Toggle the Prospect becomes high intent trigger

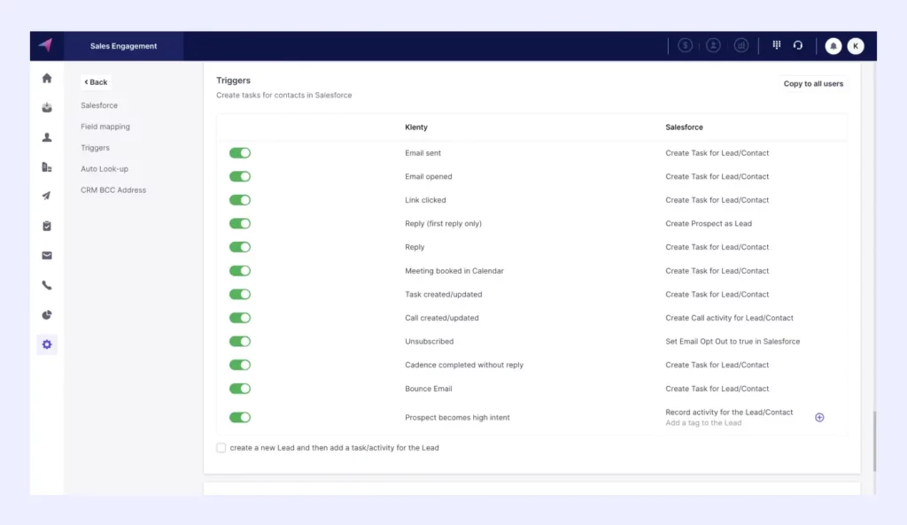[240, 417]
